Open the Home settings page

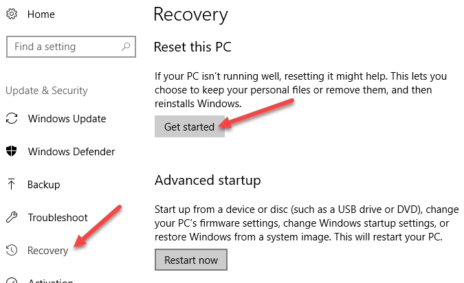[x=41, y=14]
